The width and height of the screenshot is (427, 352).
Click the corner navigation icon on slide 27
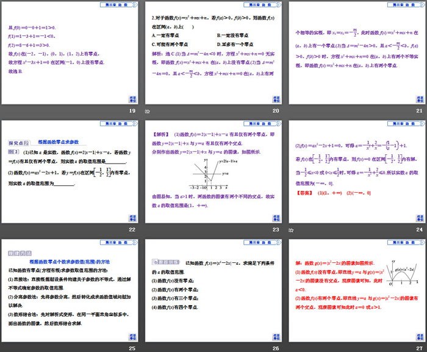[419, 336]
